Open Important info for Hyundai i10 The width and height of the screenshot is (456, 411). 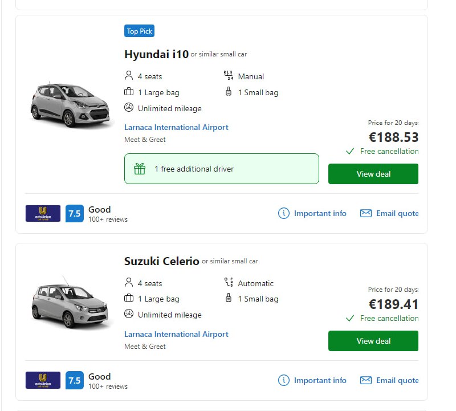tap(320, 213)
